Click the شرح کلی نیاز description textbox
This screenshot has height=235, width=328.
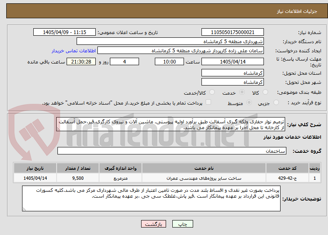pyautogui.click(x=171, y=124)
